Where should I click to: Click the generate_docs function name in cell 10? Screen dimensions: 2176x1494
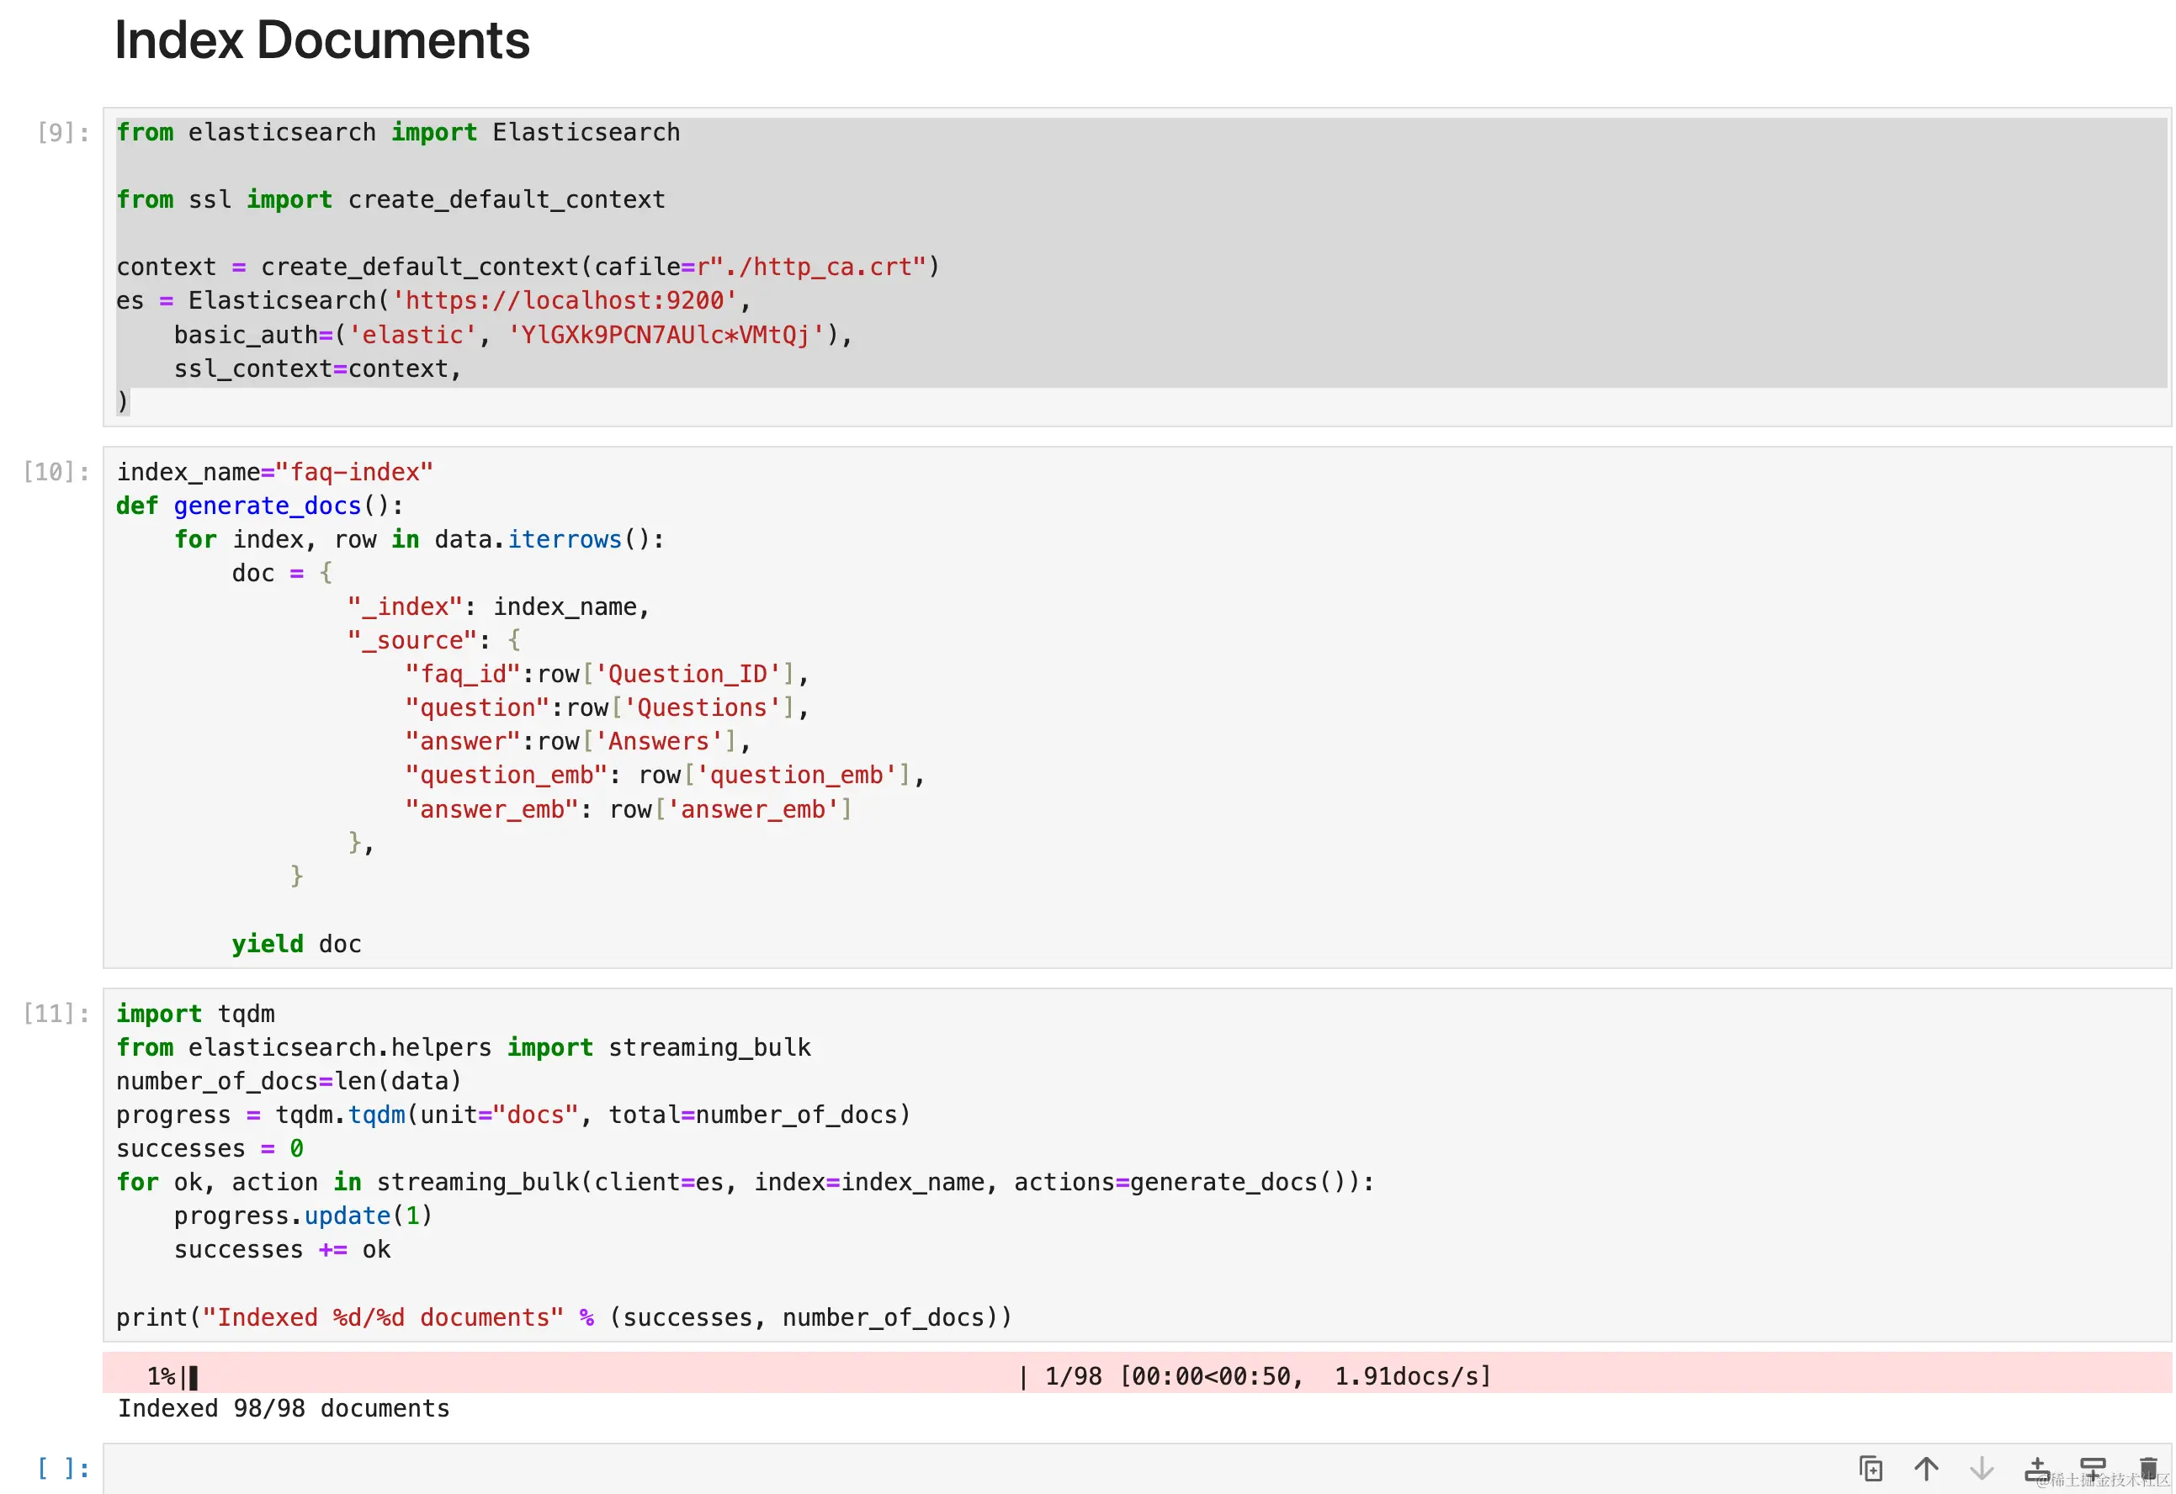267,506
